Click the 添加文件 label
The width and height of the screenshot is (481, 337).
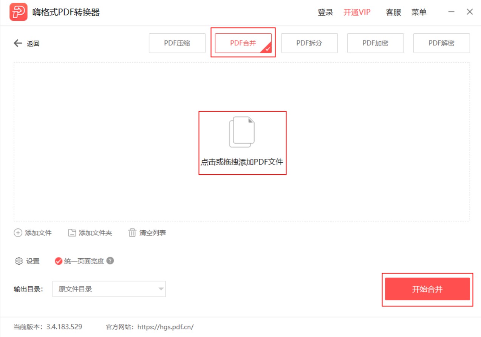(x=38, y=233)
